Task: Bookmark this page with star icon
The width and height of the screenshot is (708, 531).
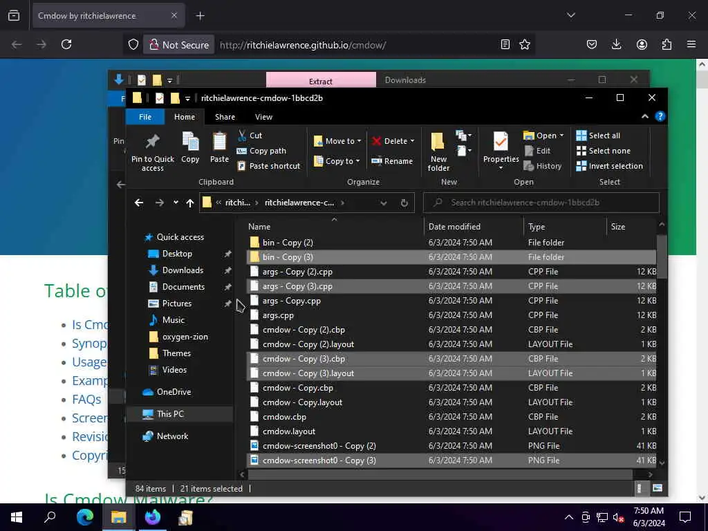Action: (x=525, y=44)
